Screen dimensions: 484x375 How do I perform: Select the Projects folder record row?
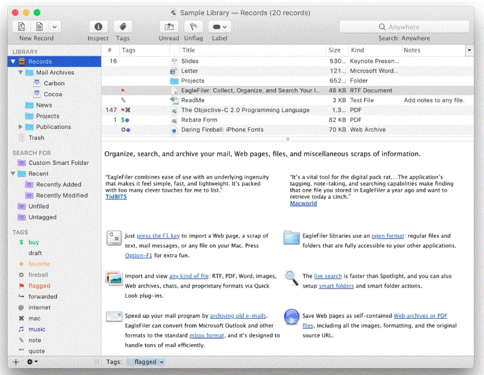point(288,81)
